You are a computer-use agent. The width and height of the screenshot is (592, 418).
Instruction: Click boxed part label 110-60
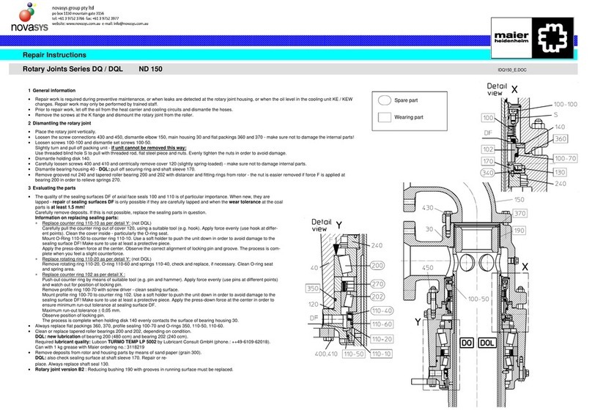point(382,324)
